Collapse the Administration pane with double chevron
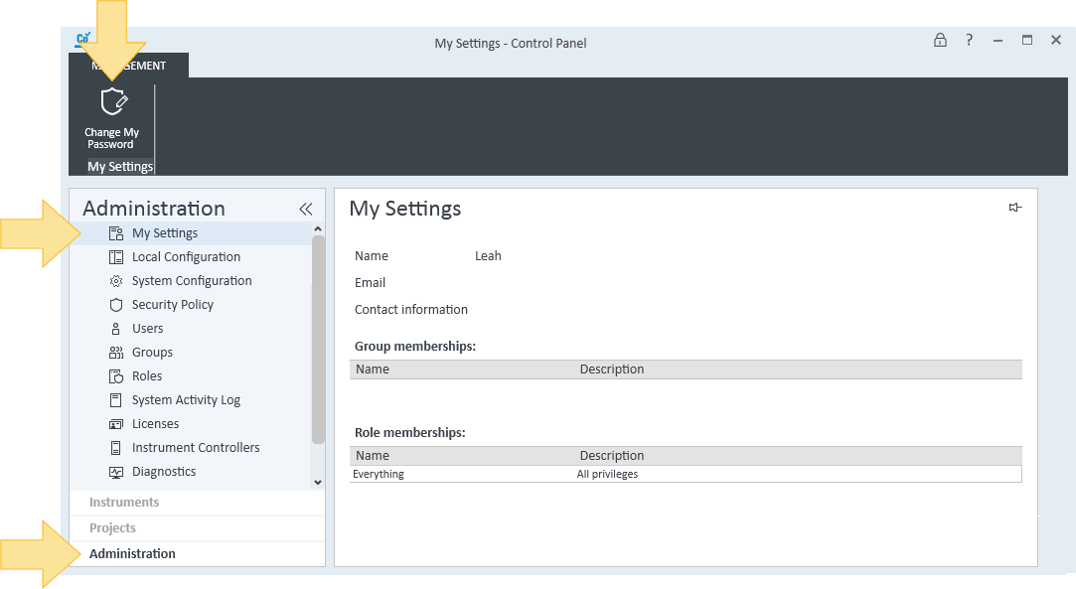The width and height of the screenshot is (1076, 589). coord(306,210)
